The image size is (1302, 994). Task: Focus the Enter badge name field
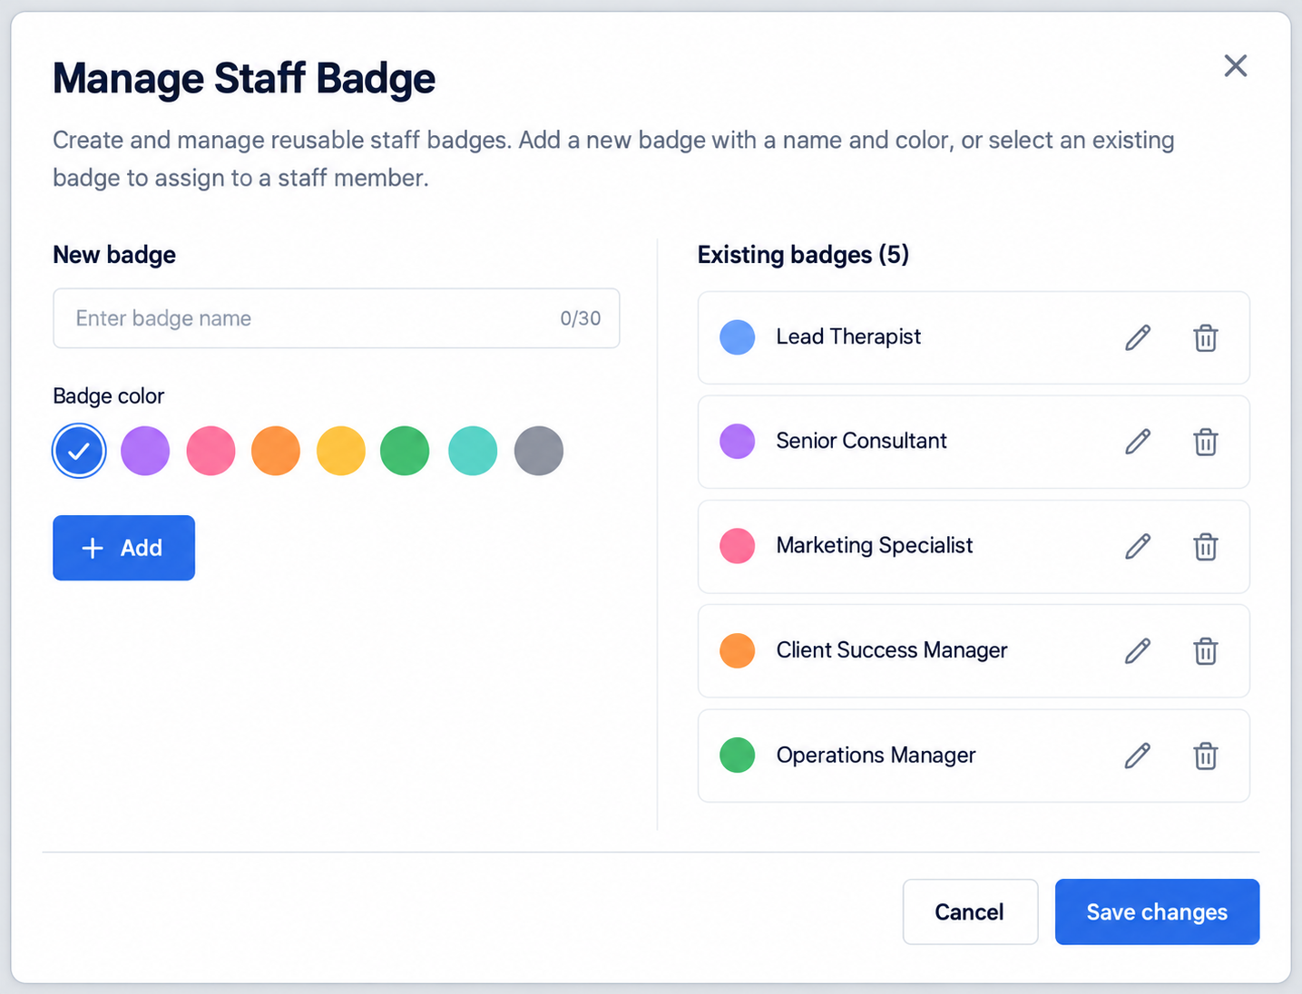coord(337,318)
